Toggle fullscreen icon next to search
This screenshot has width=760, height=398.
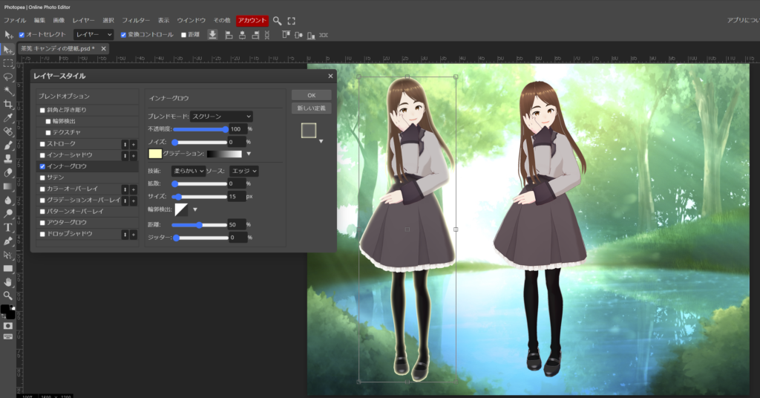tap(291, 21)
